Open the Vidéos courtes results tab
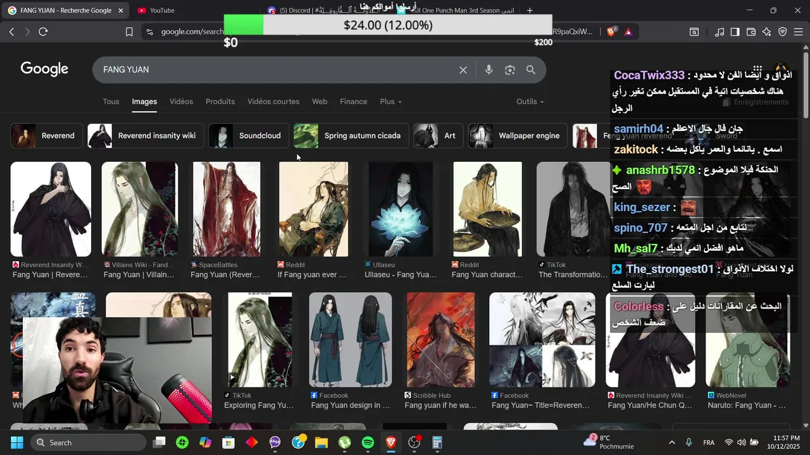The height and width of the screenshot is (455, 810). point(273,102)
